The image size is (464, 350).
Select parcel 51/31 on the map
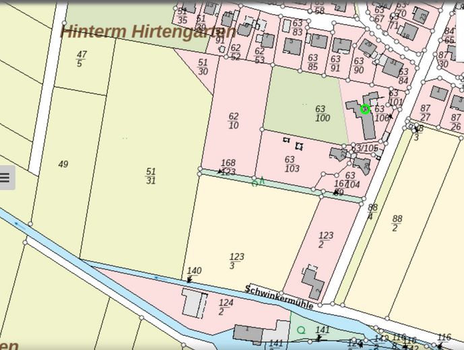pyautogui.click(x=151, y=176)
